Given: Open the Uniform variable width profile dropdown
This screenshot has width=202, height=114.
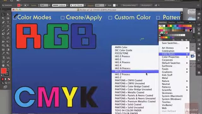Looking at the screenshot, I should [x=68, y=5].
